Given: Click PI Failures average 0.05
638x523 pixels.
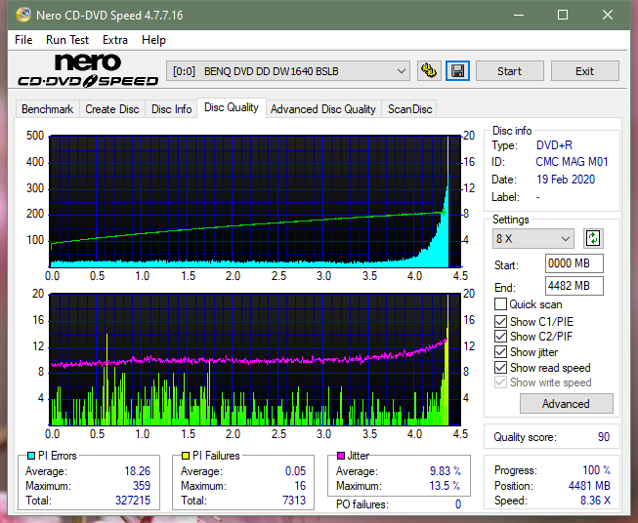Looking at the screenshot, I should [x=295, y=471].
